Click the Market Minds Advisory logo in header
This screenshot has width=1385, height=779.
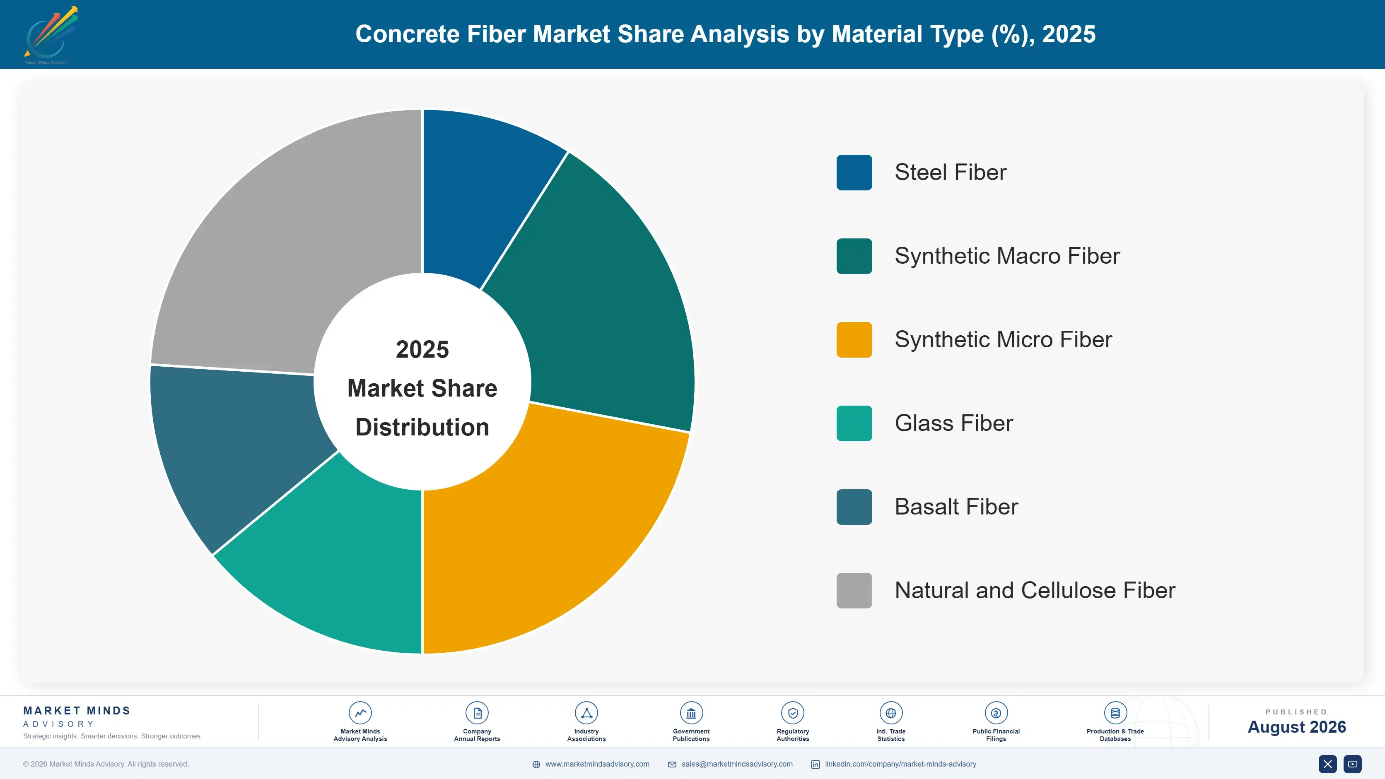coord(50,35)
